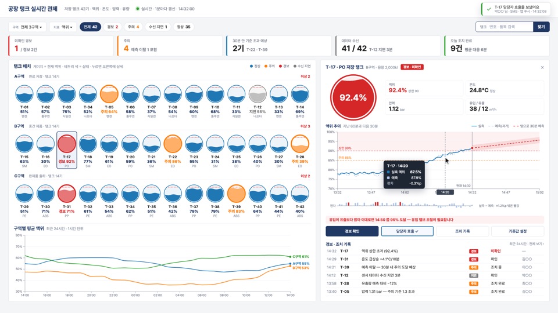The image size is (558, 313).
Task: Select tank T-34 gauge icon
Action: (x=130, y=194)
